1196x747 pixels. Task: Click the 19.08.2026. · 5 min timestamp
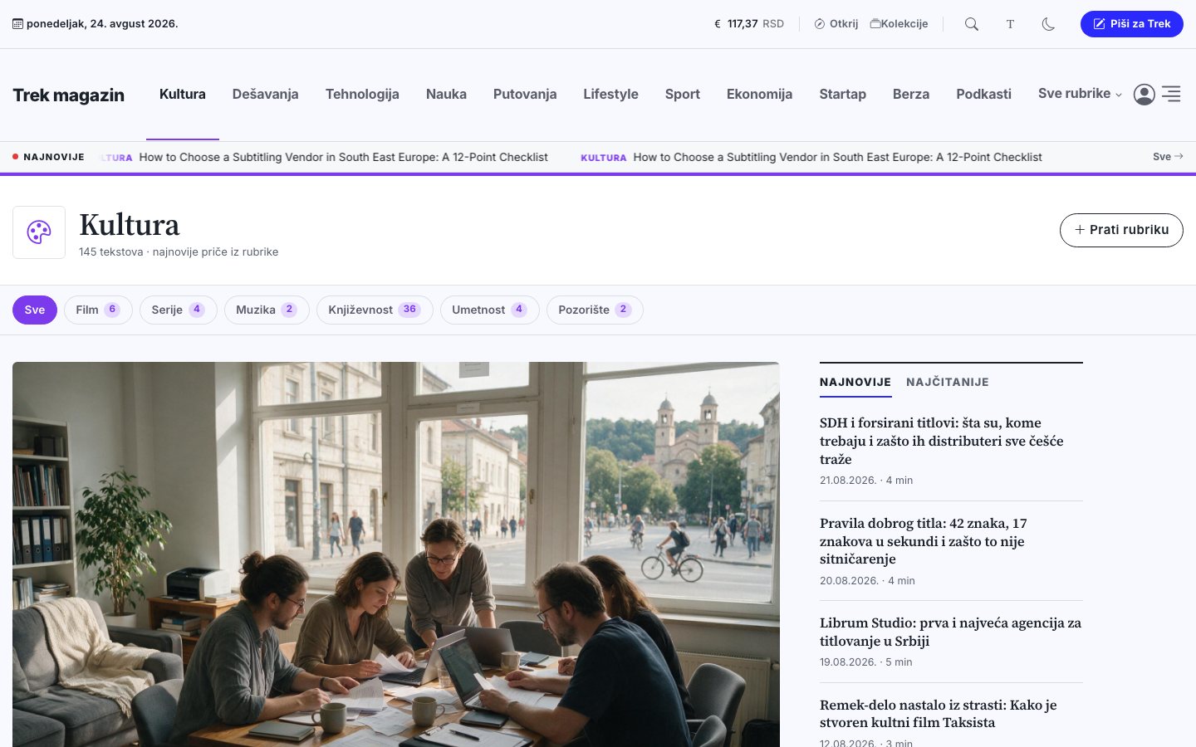866,662
